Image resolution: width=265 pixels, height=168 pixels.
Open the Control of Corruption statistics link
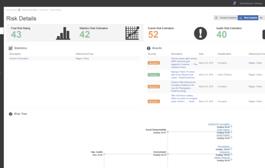coord(19,58)
